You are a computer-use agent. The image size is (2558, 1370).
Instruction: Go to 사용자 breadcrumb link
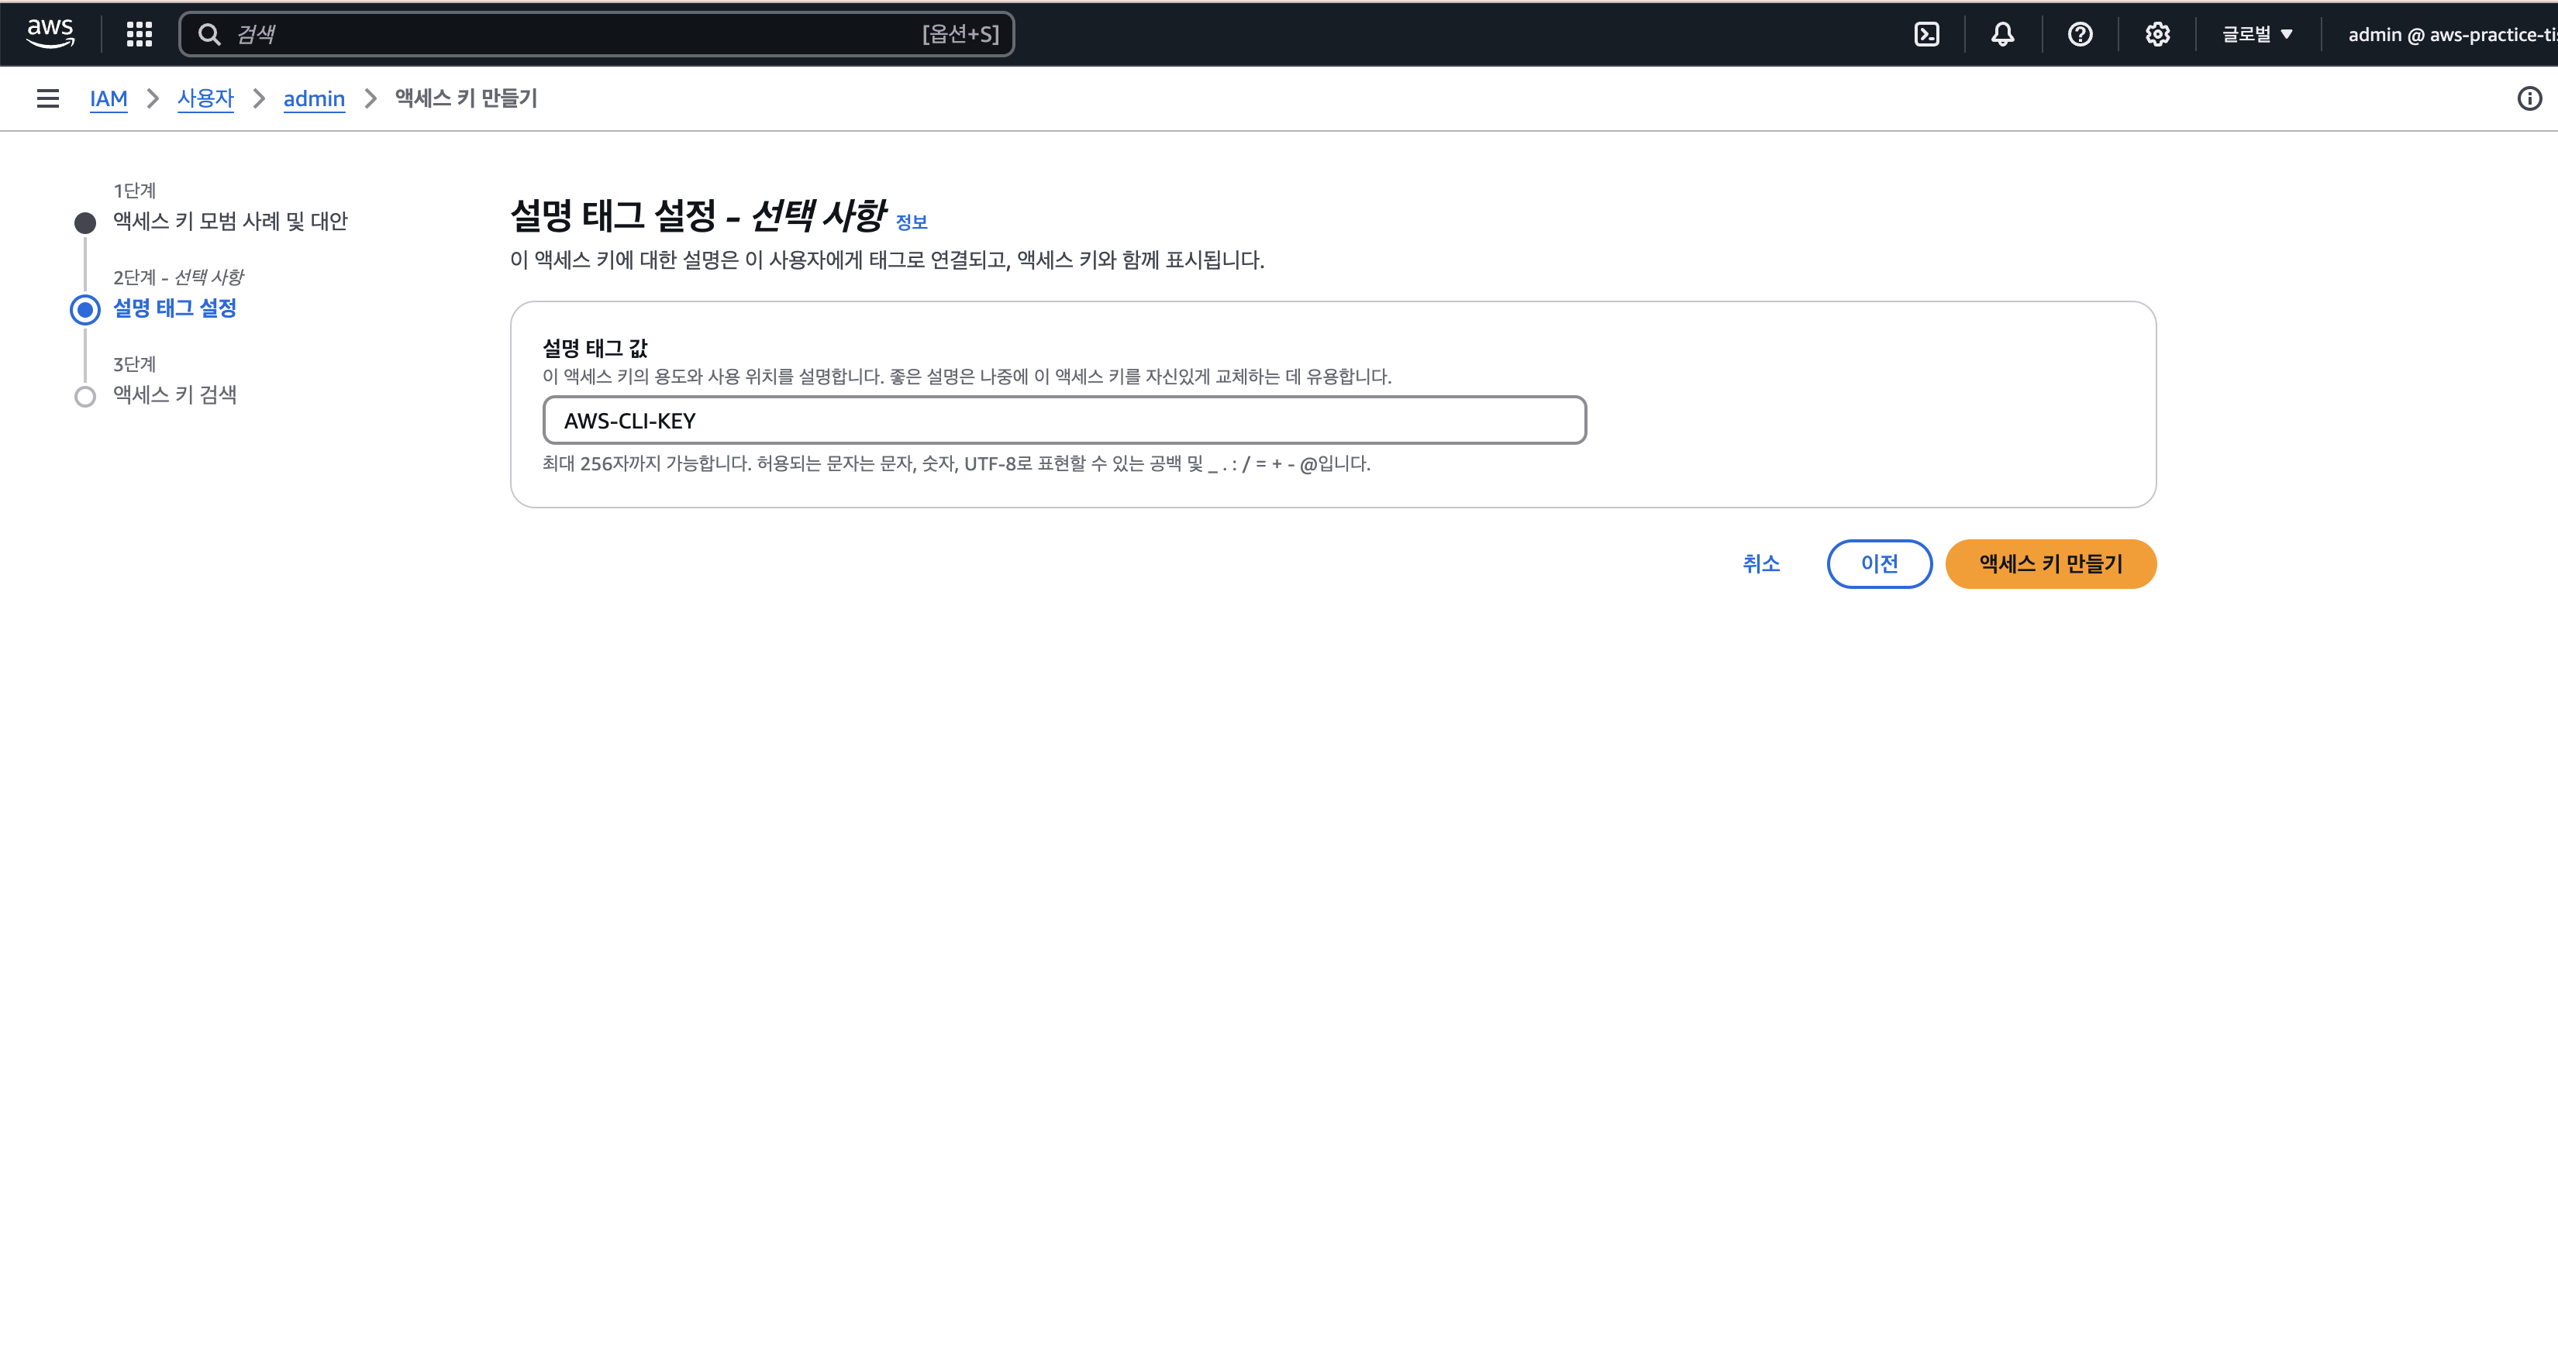205,98
